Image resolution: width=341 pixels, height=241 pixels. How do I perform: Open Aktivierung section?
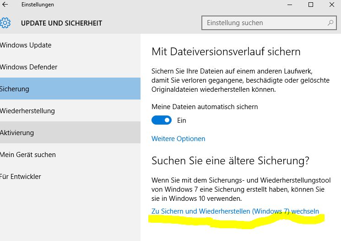pos(70,132)
